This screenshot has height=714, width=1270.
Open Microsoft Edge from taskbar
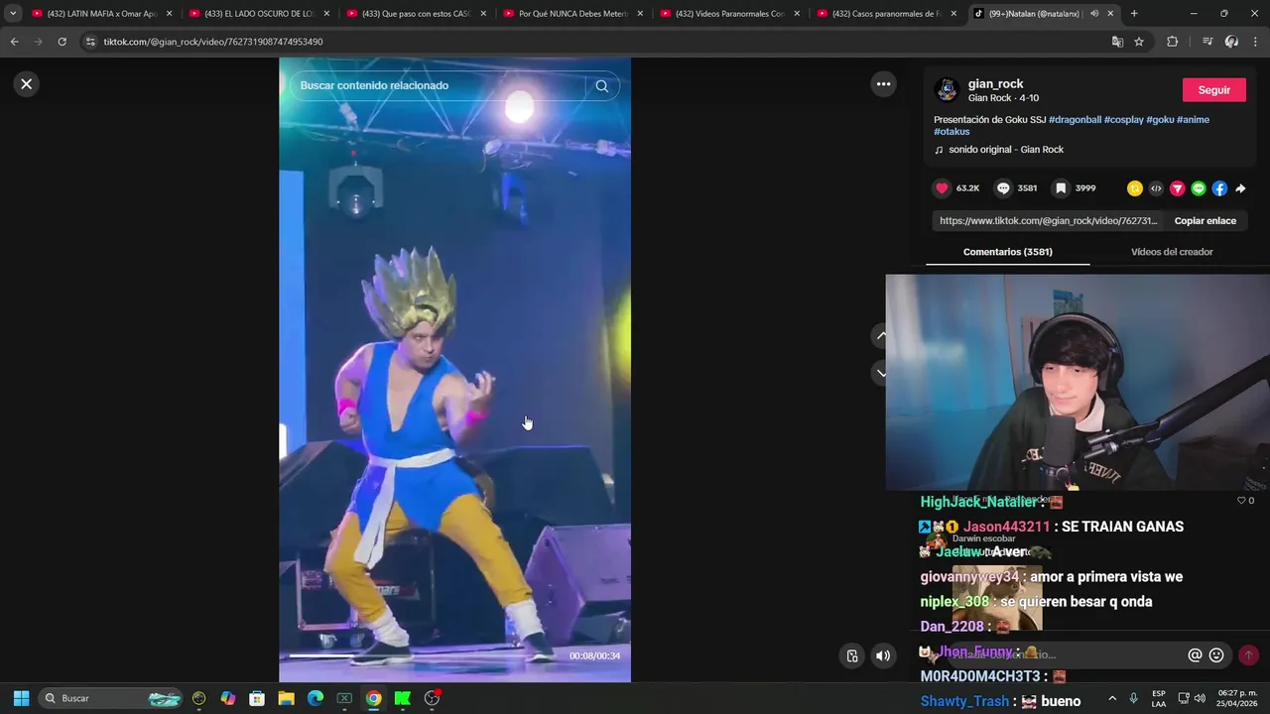pos(316,698)
